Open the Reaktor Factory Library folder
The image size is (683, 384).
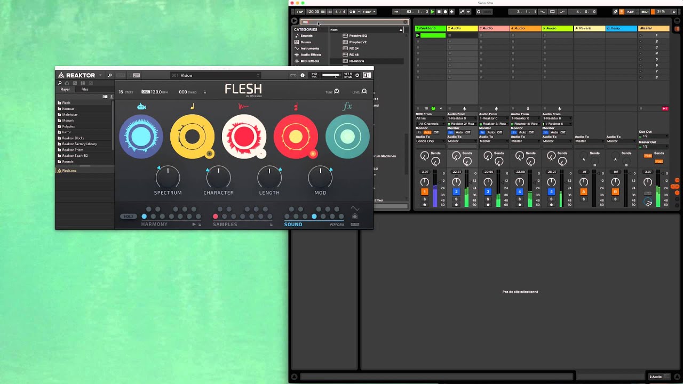click(x=80, y=144)
